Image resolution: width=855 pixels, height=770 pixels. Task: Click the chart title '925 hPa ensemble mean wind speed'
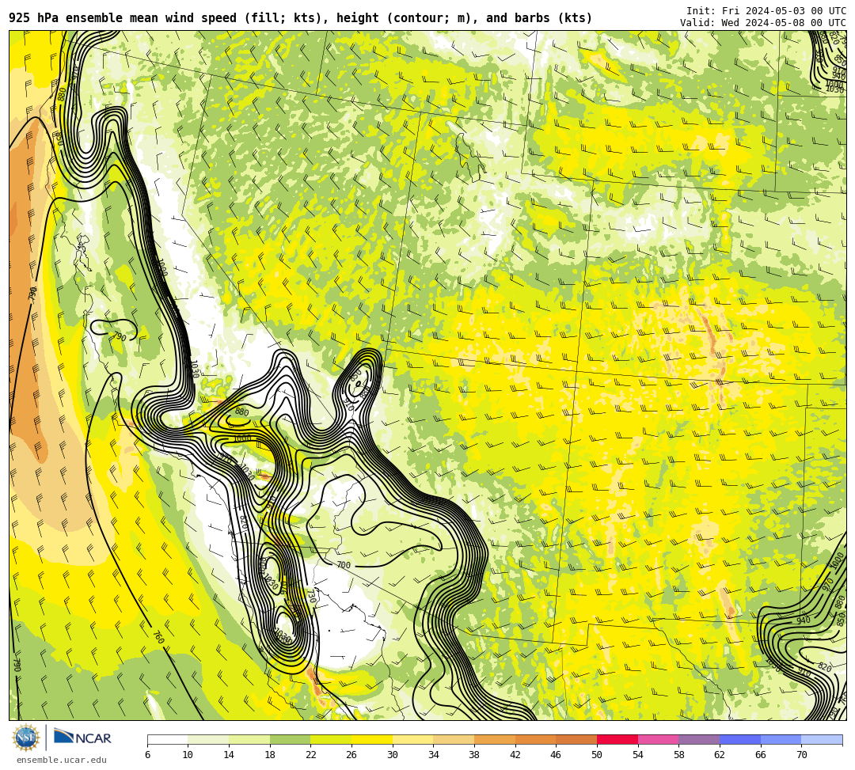123,18
